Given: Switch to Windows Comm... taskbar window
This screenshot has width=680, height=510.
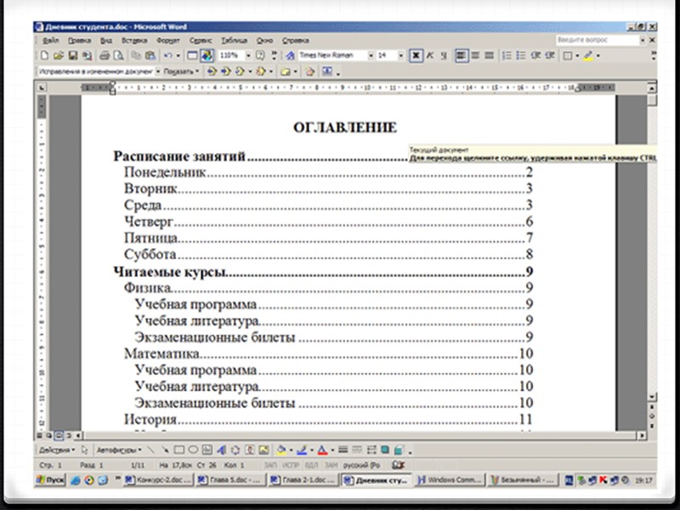Looking at the screenshot, I should pyautogui.click(x=449, y=480).
